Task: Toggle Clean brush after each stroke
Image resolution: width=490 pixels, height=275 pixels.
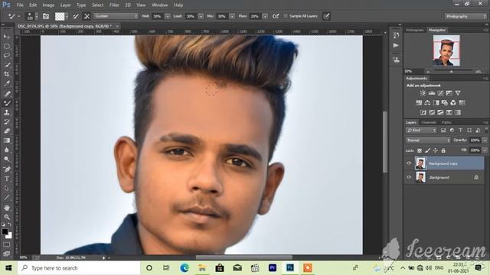Action: pos(87,16)
